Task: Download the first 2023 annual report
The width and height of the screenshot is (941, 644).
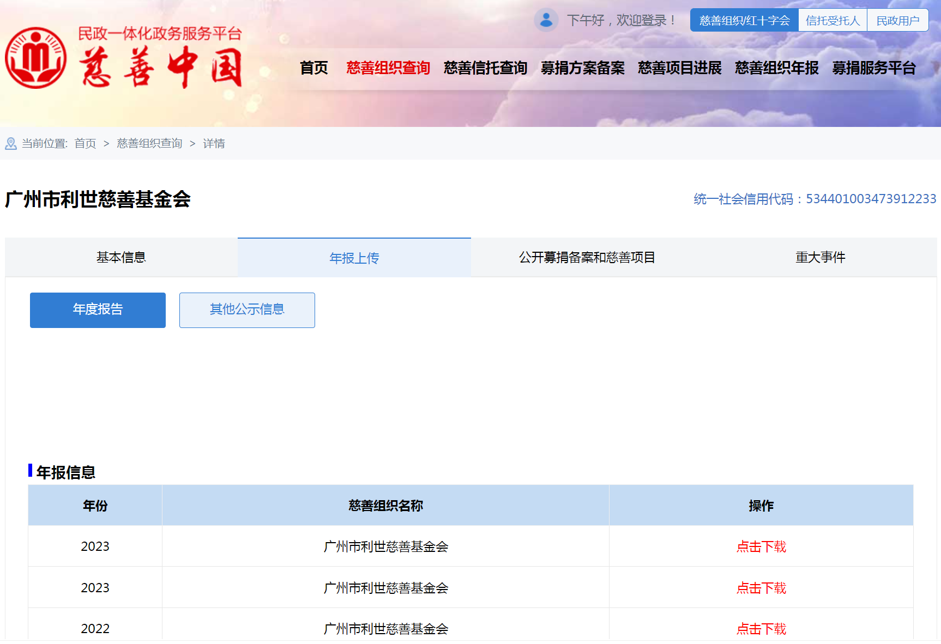Action: [x=761, y=546]
